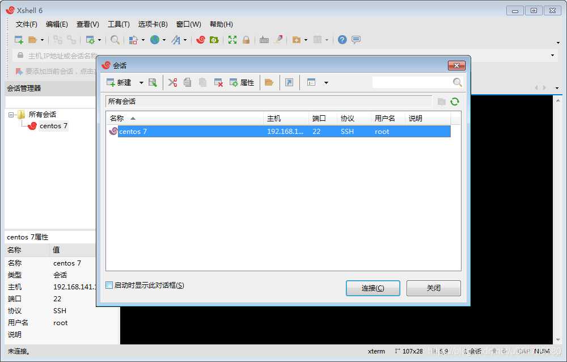Open the 窗口(W) menu

coord(188,24)
